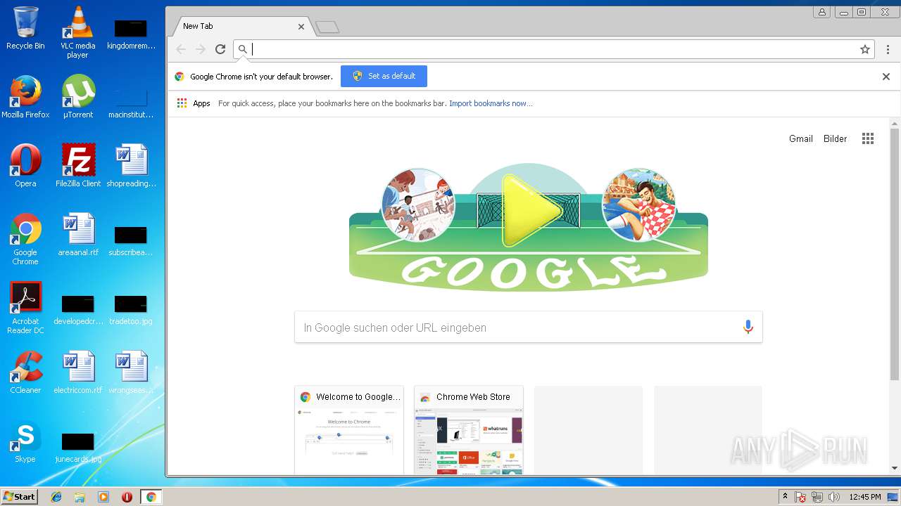901x506 pixels.
Task: Click the page scrollbar up arrow
Action: (895, 124)
